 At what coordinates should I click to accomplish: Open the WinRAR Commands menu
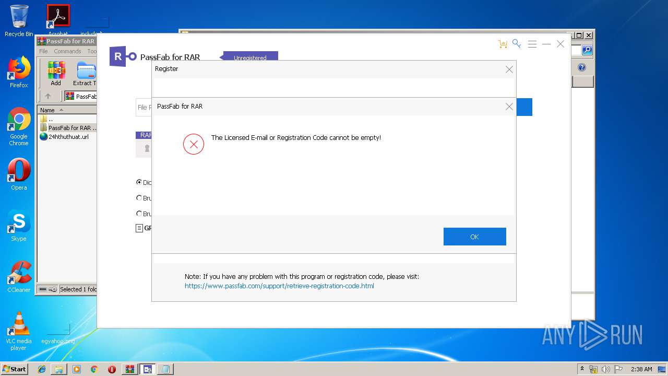67,51
